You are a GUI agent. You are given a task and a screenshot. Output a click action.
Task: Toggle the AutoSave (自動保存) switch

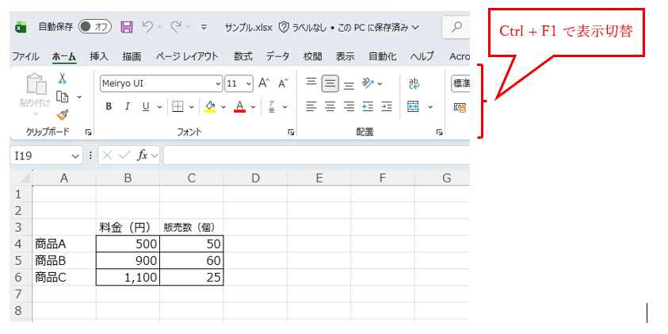pyautogui.click(x=95, y=27)
